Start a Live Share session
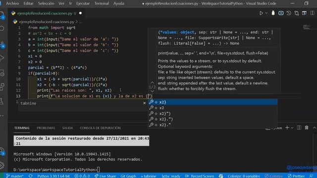This screenshot has height=178, width=317. (x=105, y=176)
